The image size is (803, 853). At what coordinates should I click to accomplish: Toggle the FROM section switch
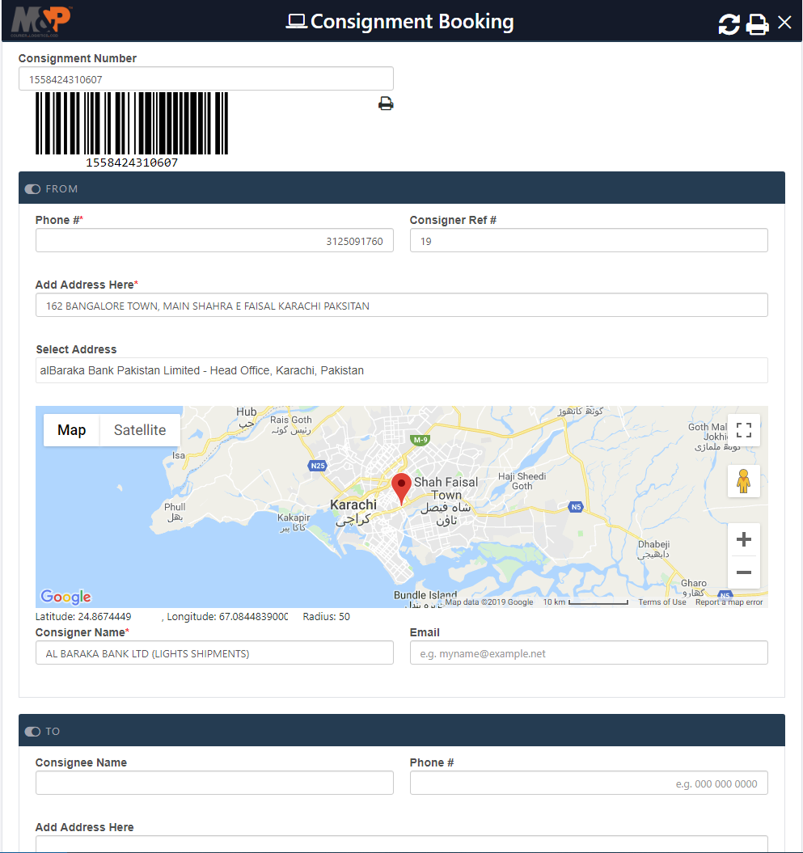coord(32,188)
